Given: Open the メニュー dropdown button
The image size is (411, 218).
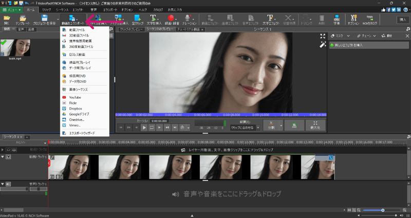Looking at the screenshot, I should tap(12, 9).
